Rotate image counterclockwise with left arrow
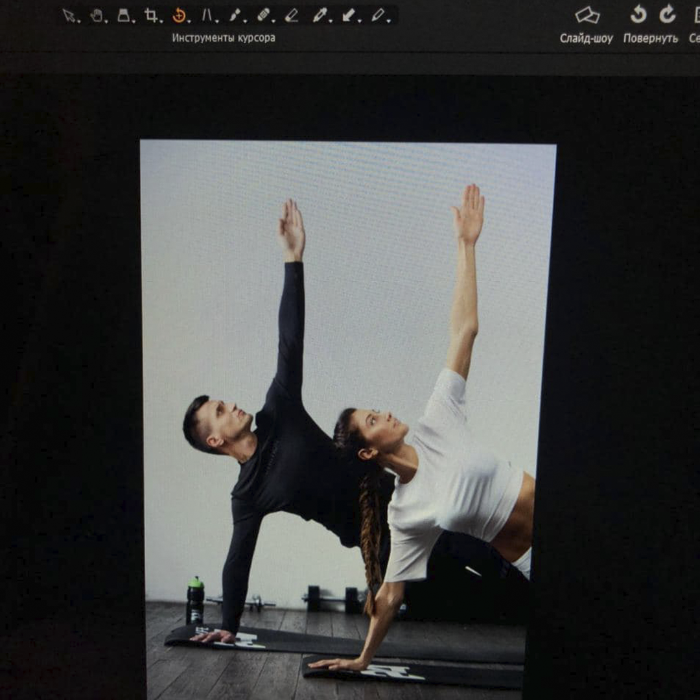The image size is (700, 700). [638, 14]
